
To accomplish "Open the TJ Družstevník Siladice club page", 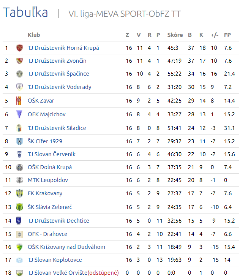I will click(57, 128).
